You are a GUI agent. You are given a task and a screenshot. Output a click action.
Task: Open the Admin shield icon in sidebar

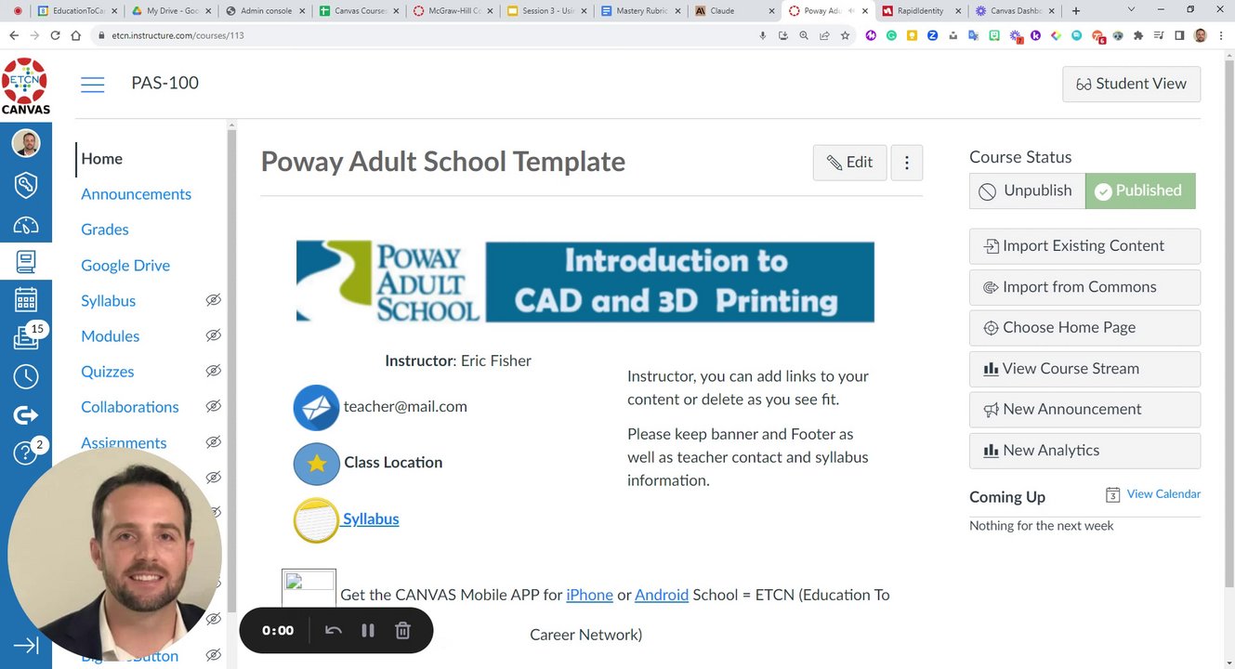(x=25, y=184)
